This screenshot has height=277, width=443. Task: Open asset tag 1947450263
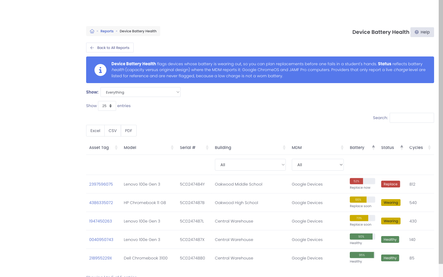[x=101, y=221]
